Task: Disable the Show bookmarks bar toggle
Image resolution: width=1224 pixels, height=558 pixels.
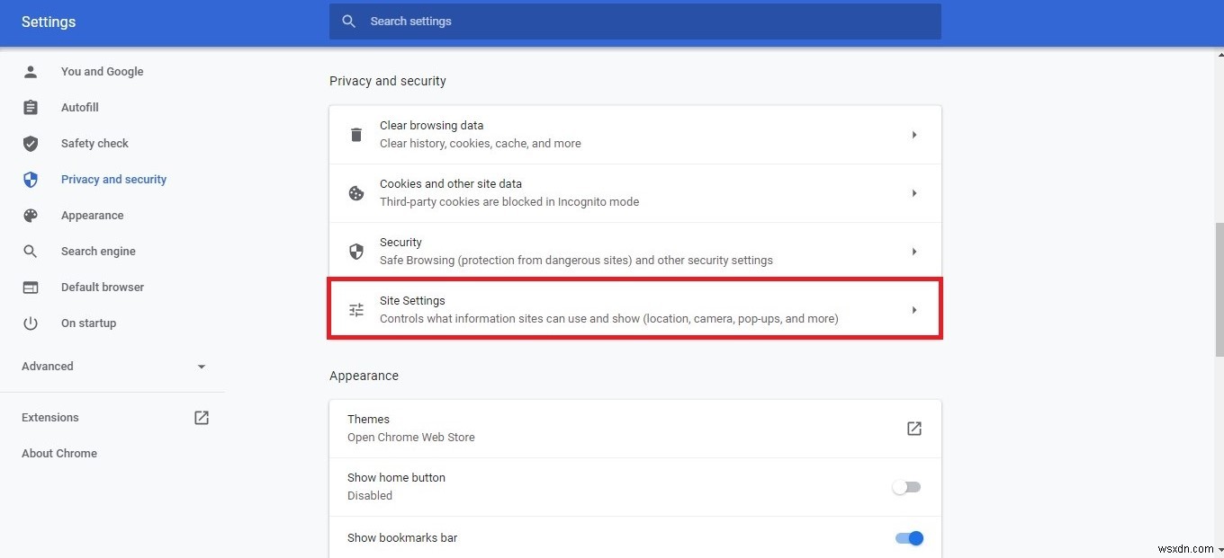Action: [x=908, y=537]
